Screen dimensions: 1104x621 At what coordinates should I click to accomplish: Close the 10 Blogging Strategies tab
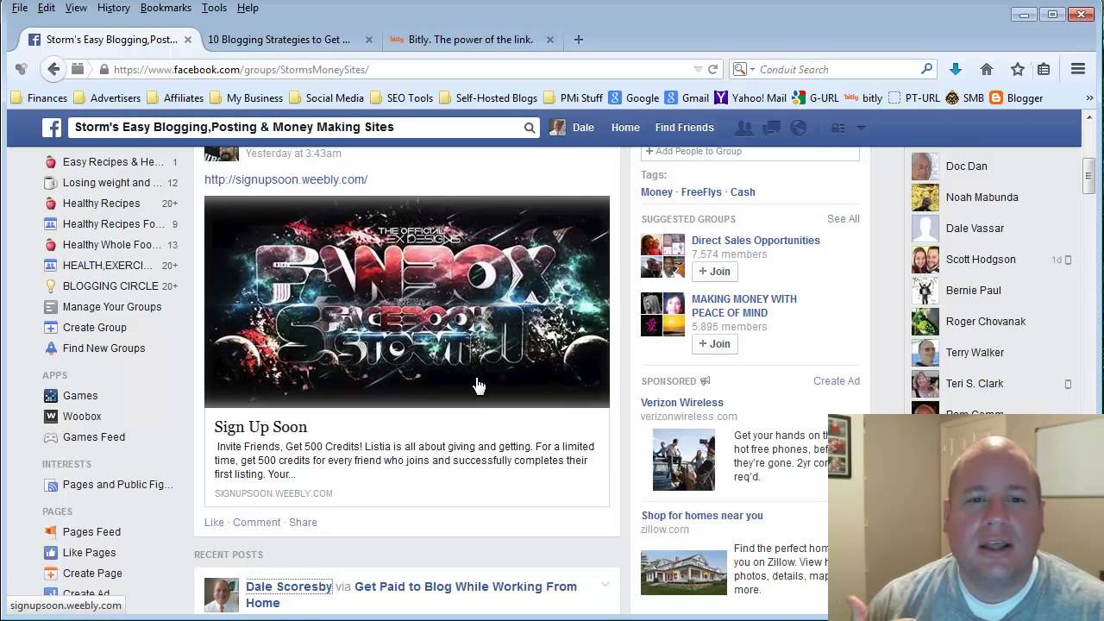(x=369, y=40)
